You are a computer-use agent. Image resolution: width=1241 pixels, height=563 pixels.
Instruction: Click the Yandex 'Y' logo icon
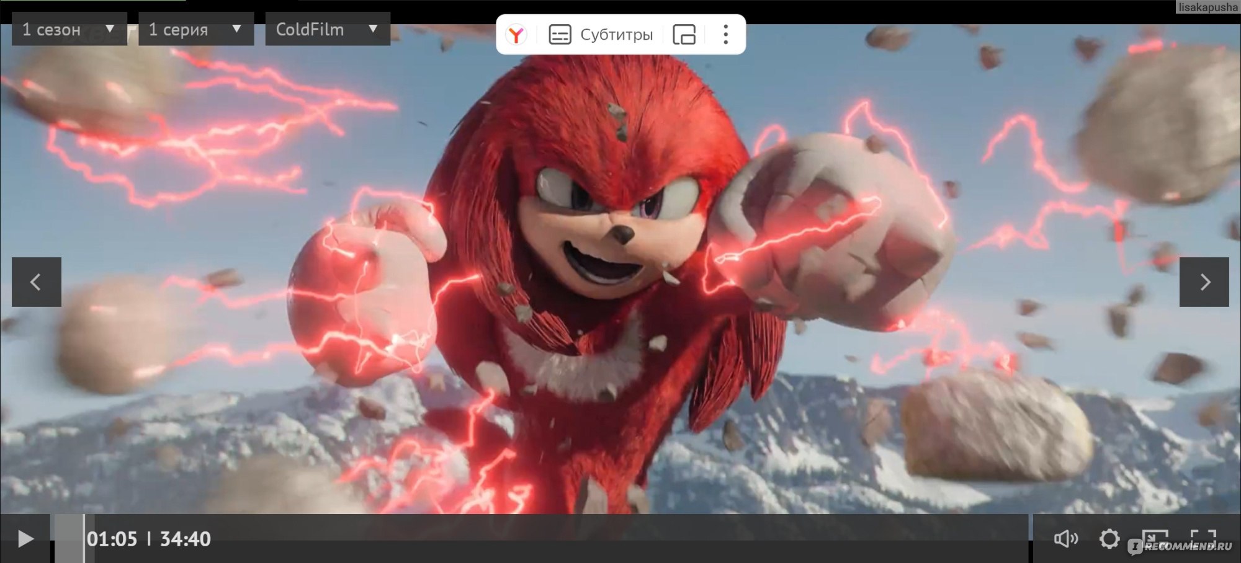[516, 35]
